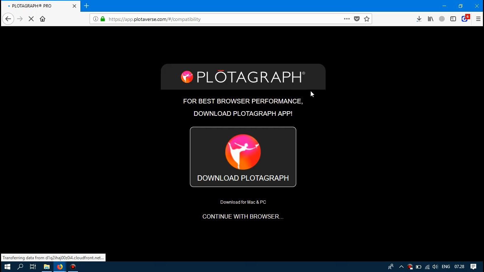Image resolution: width=484 pixels, height=272 pixels.
Task: Open the Action Center notifications
Action: pyautogui.click(x=473, y=267)
